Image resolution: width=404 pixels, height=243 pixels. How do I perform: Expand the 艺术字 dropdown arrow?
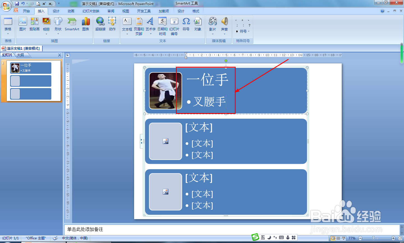150,34
